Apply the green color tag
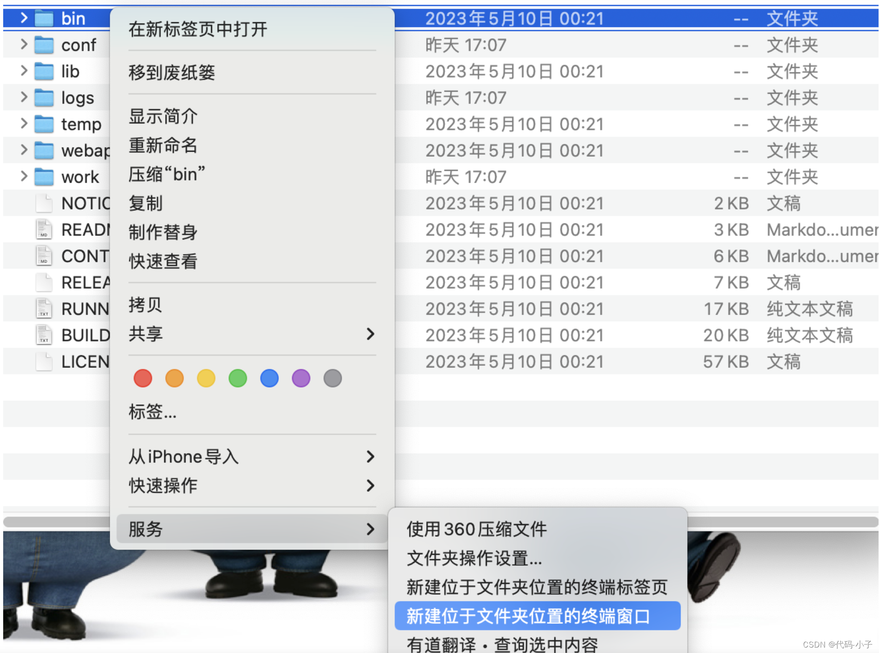This screenshot has width=879, height=653. click(238, 378)
